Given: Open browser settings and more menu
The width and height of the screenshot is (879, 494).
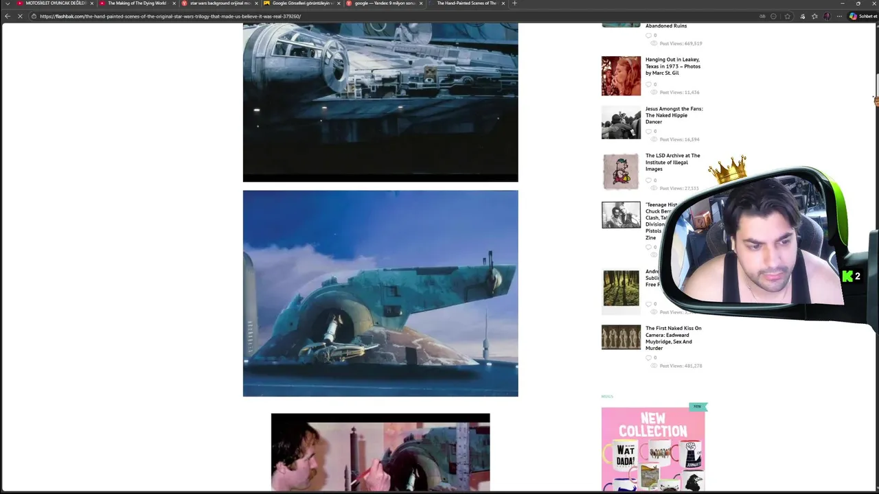Looking at the screenshot, I should pos(839,16).
